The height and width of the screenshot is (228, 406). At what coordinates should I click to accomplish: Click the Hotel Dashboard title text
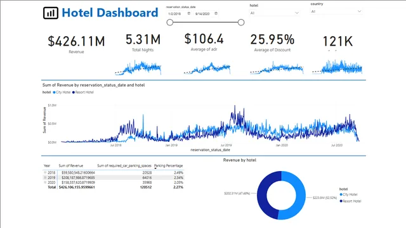click(110, 13)
